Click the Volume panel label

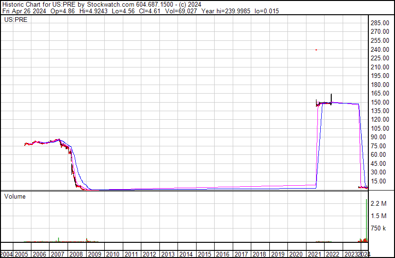tap(15, 196)
